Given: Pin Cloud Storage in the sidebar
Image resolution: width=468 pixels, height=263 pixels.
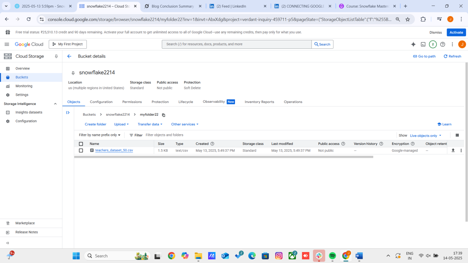Looking at the screenshot, I should 56,56.
